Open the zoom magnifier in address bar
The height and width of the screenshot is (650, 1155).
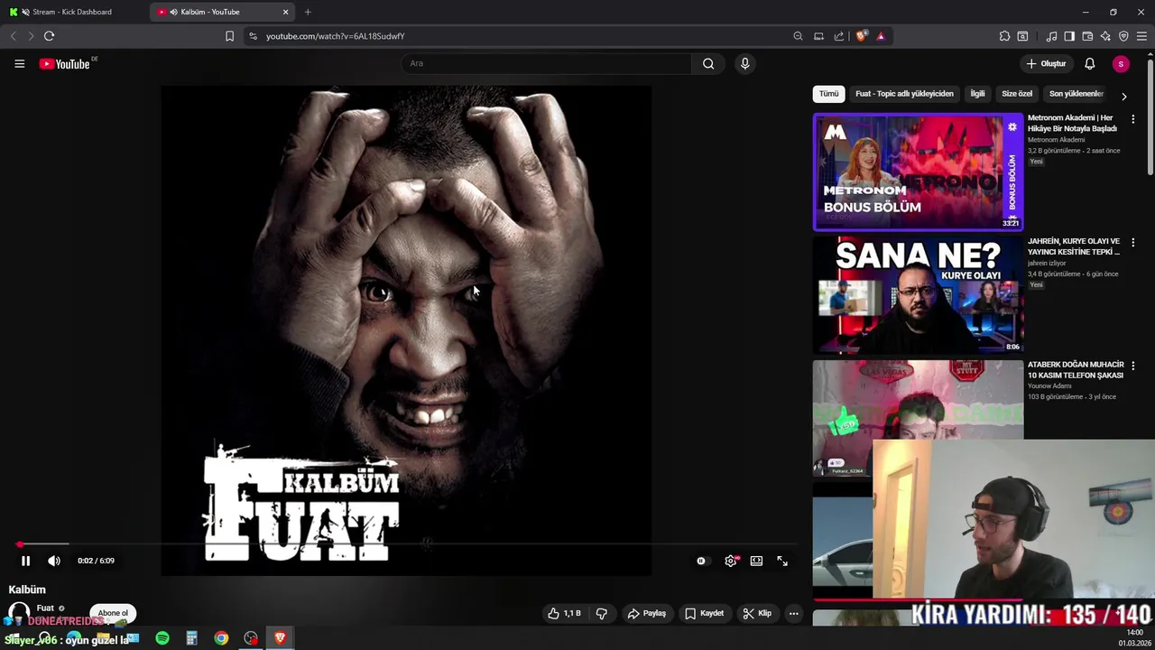coord(798,36)
